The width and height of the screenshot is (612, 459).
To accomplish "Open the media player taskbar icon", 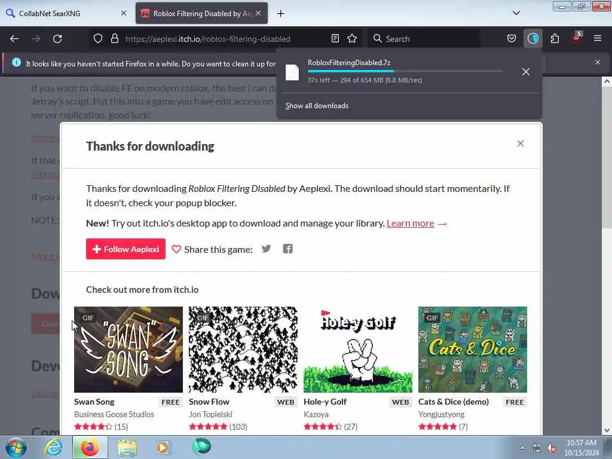I will pyautogui.click(x=163, y=448).
